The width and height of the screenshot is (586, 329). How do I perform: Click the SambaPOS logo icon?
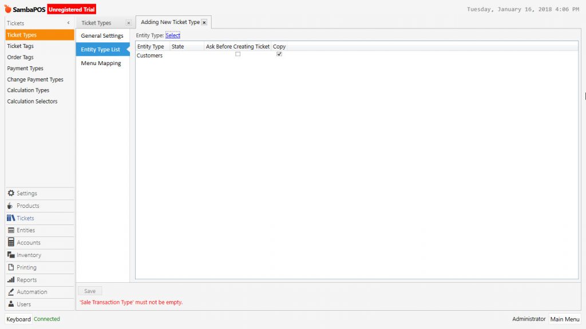8,9
